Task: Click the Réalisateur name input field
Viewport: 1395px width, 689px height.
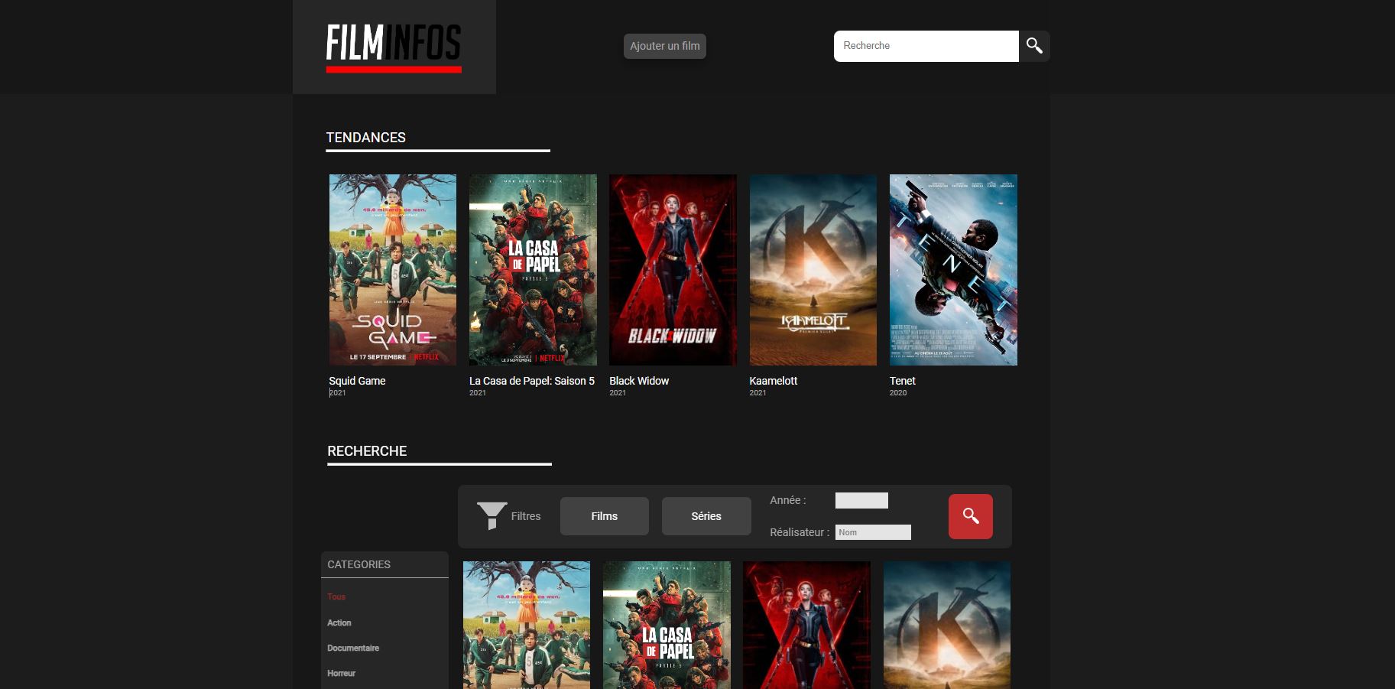Action: coord(873,532)
